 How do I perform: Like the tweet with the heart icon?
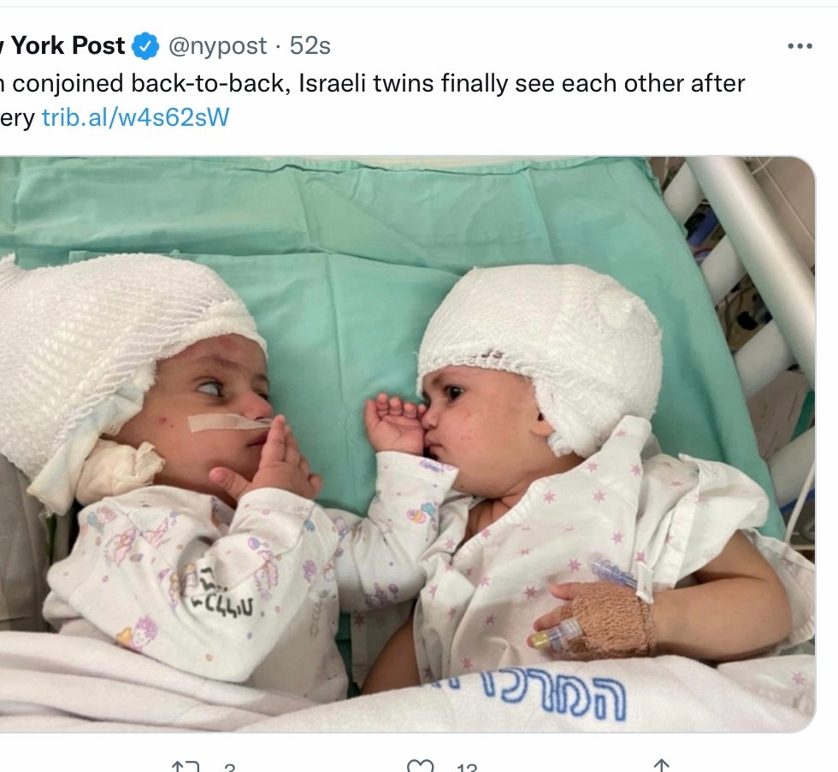pos(421,767)
